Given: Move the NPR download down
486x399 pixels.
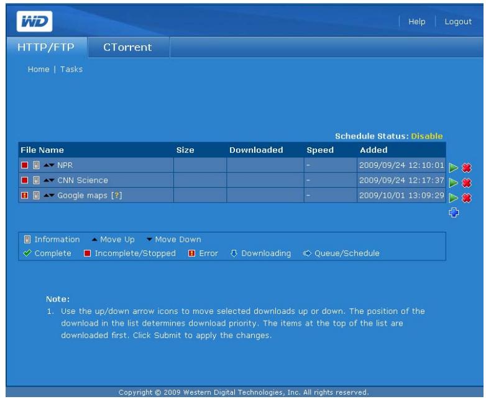Looking at the screenshot, I should point(52,165).
